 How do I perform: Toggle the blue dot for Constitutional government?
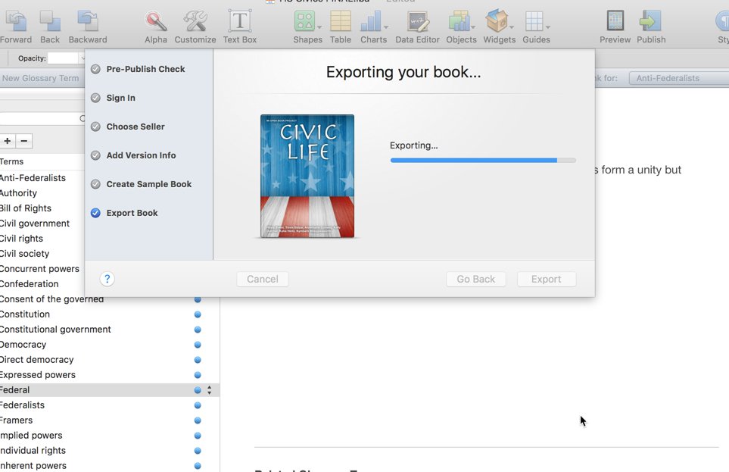click(x=198, y=330)
